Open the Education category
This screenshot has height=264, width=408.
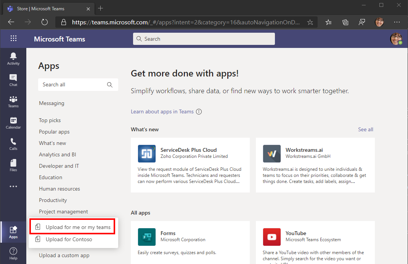[50, 177]
